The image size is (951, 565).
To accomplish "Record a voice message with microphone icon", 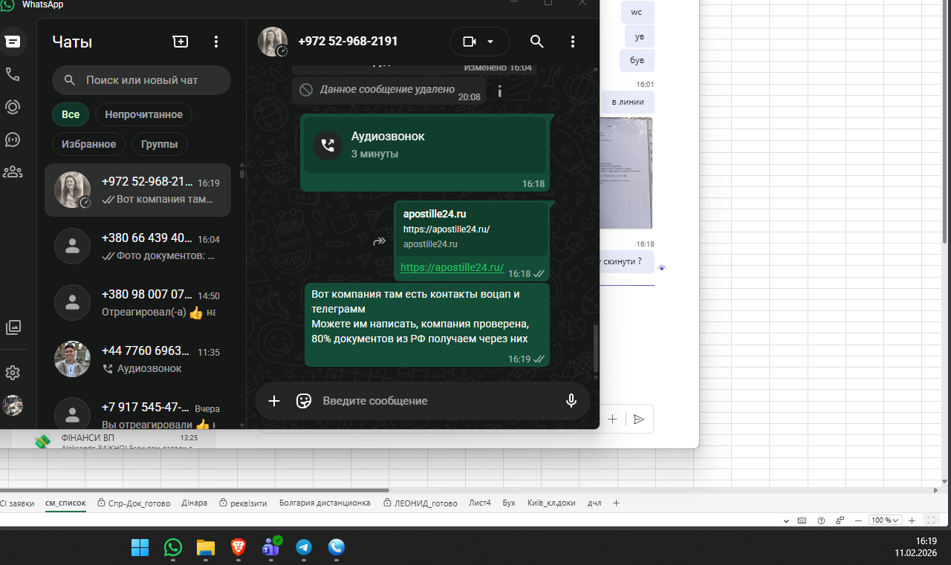I will pyautogui.click(x=571, y=401).
